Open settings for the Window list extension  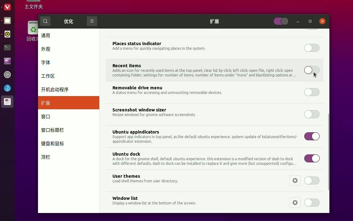[x=295, y=203]
